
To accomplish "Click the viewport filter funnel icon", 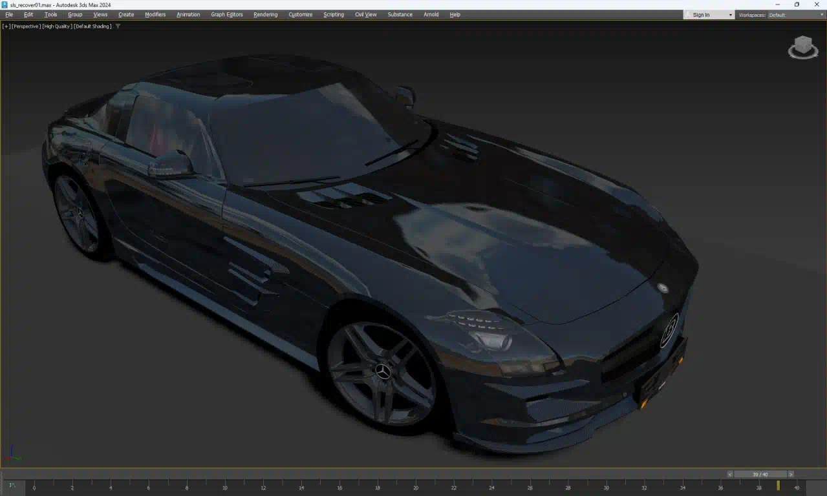I will coord(118,26).
